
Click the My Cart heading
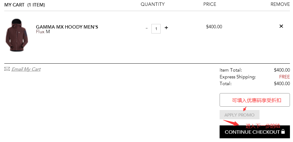pyautogui.click(x=25, y=5)
